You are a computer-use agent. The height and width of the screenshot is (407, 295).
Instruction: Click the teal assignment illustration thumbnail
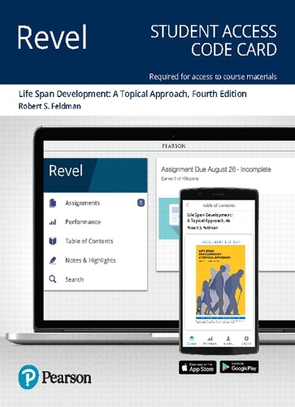[169, 219]
